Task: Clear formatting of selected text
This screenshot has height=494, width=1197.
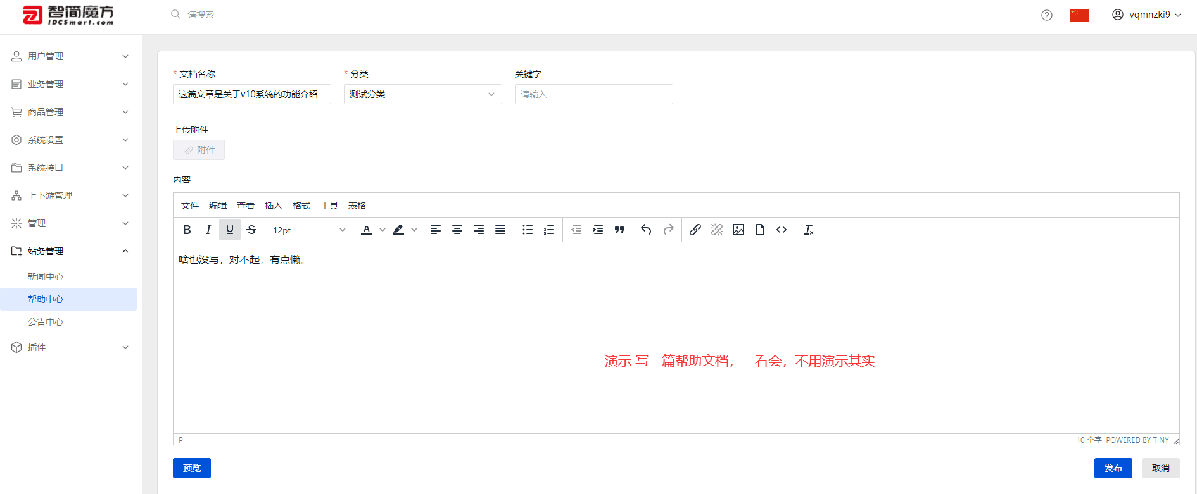Action: tap(809, 230)
